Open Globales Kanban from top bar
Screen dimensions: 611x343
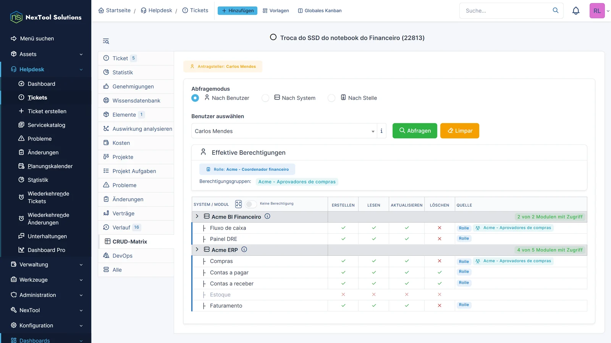tap(320, 11)
